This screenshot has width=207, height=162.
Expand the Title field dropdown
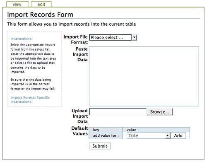149,135
